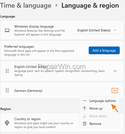Image resolution: width=125 pixels, height=134 pixels.
Task: Select Remove from the context menu
Action: (x=99, y=124)
